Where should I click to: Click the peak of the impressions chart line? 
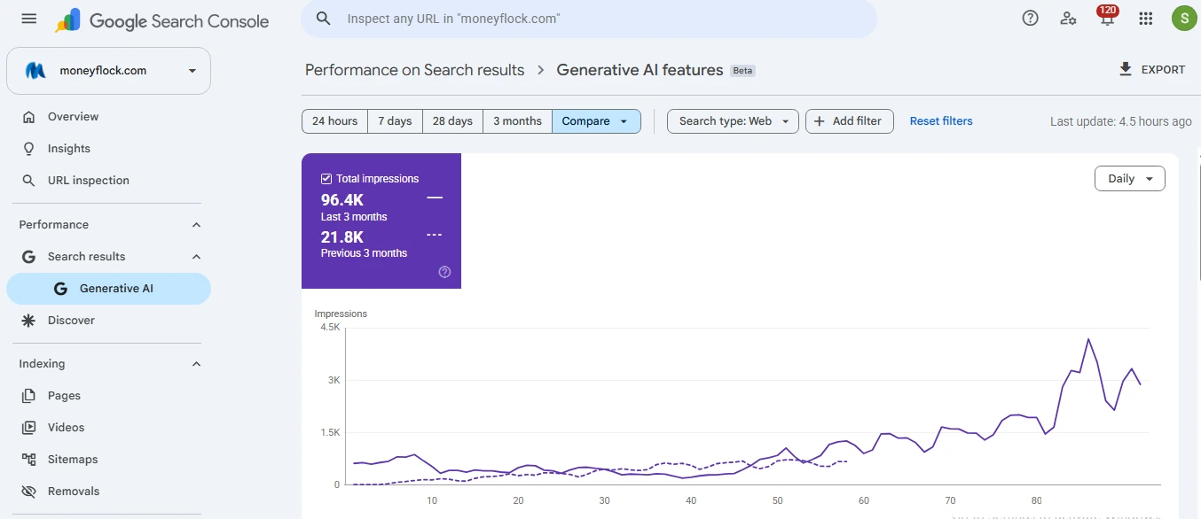pyautogui.click(x=1088, y=339)
